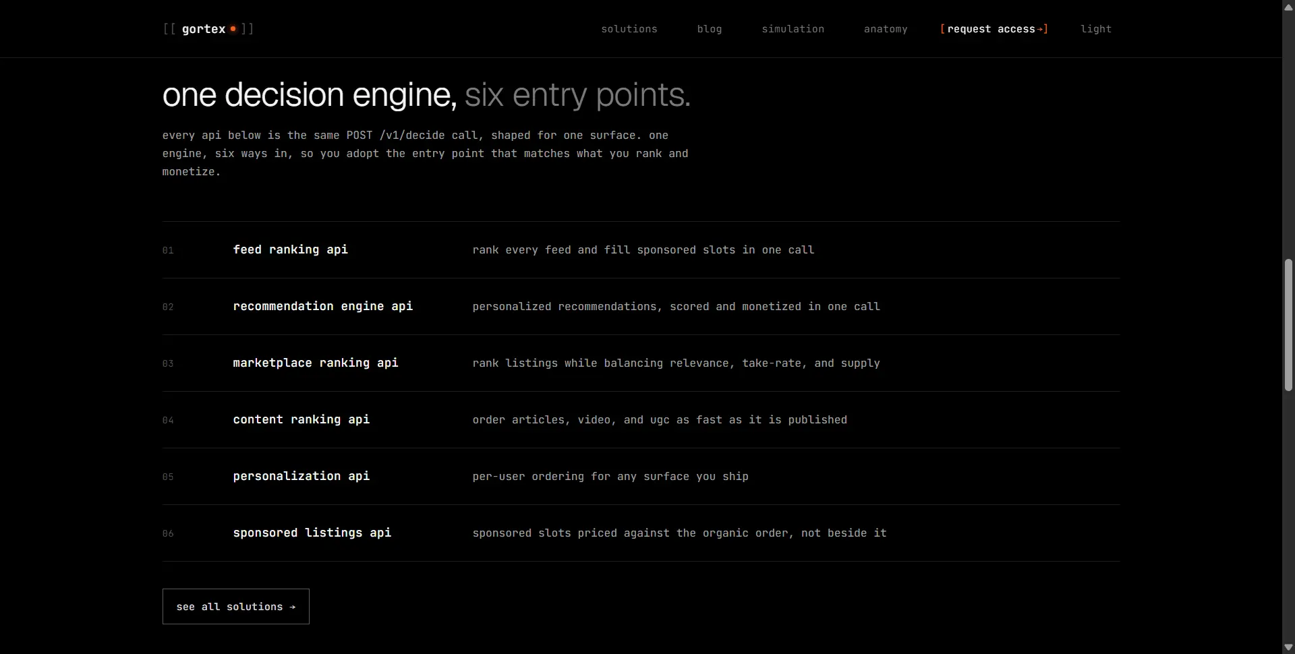Open the anatomy nav link
Image resolution: width=1295 pixels, height=654 pixels.
pyautogui.click(x=886, y=29)
